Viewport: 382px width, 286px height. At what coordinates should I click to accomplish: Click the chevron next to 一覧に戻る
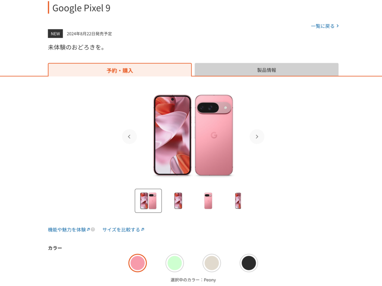338,26
